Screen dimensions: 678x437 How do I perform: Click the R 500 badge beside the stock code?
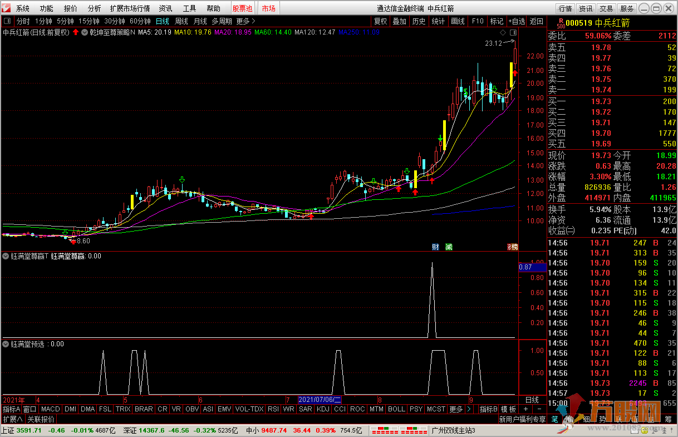coord(560,23)
